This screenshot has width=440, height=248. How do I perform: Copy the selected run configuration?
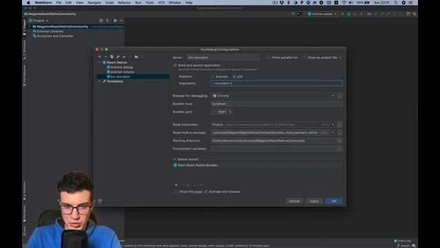coord(111,56)
